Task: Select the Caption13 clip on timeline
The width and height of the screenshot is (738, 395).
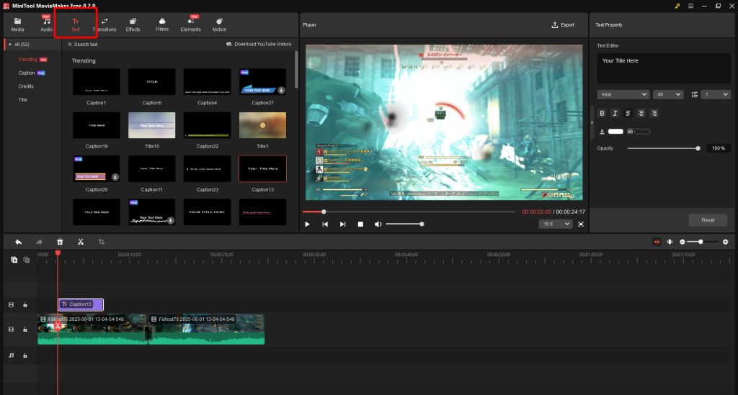Action: tap(81, 304)
